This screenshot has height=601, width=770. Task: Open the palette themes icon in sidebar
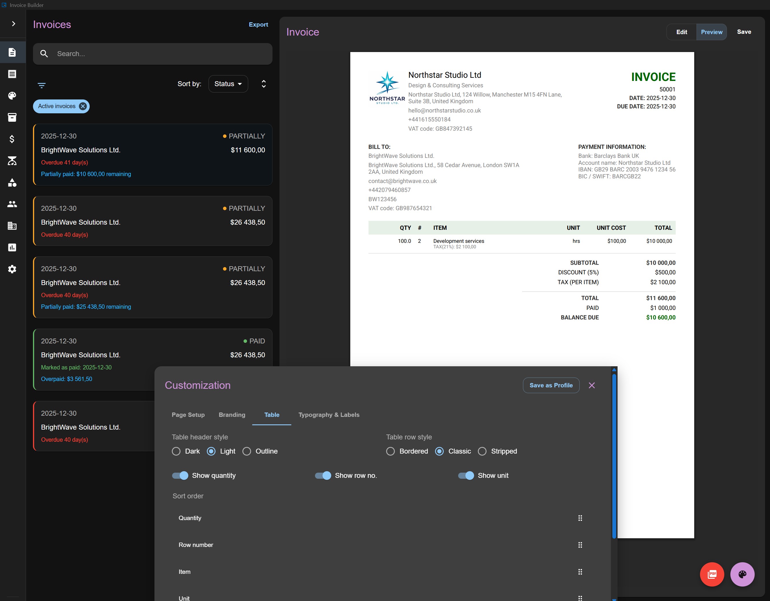12,95
